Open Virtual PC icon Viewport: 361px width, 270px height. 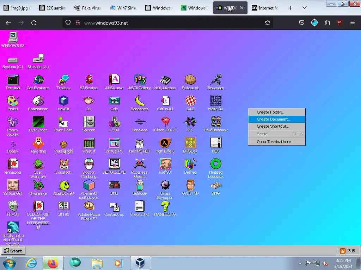click(114, 145)
